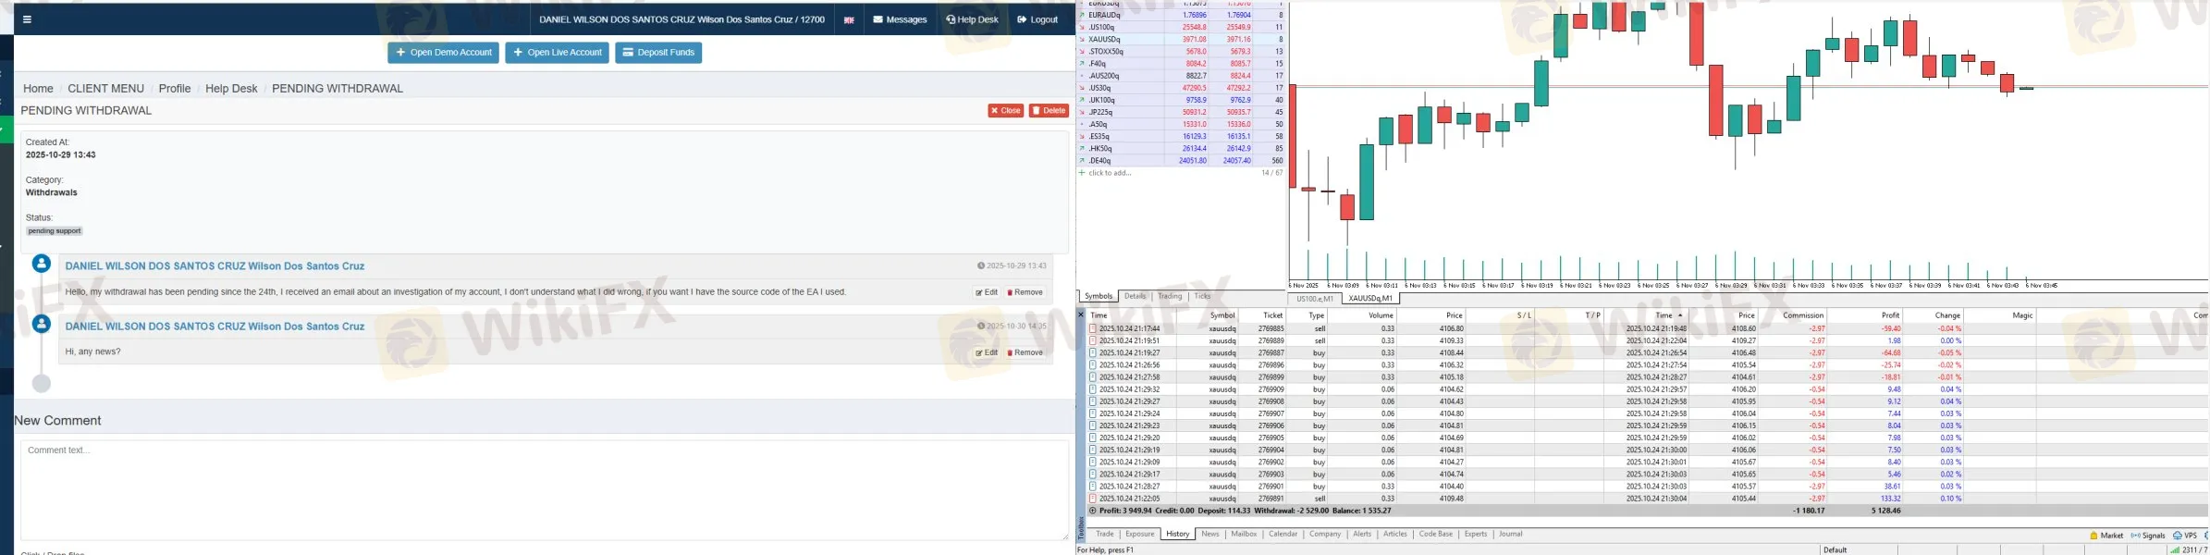Click Open Live Account button

(557, 53)
